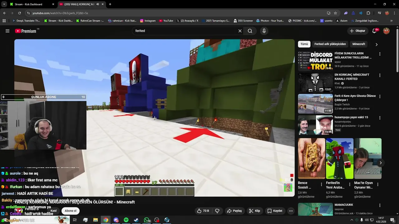The height and width of the screenshot is (224, 399).
Task: Open options for Ferit 4 Kere video
Action: coord(380,96)
